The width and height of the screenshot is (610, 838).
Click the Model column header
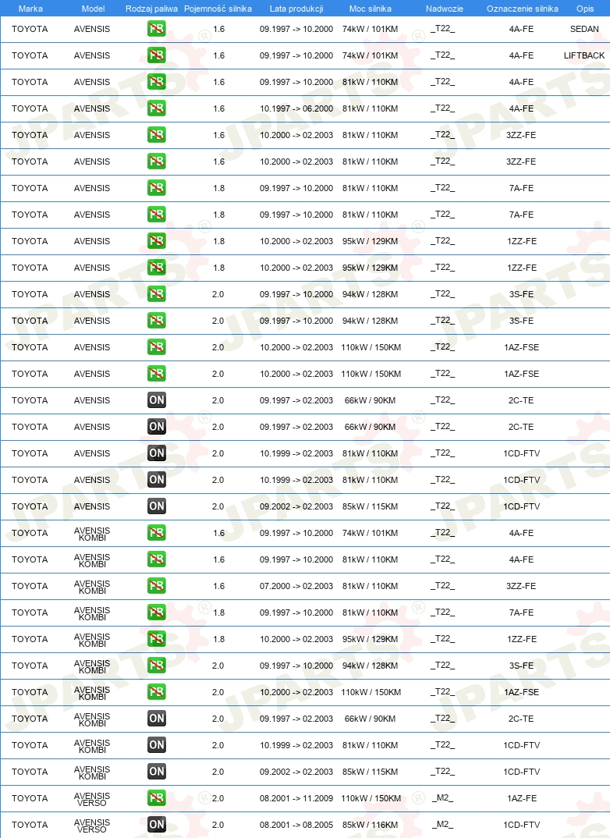[93, 9]
